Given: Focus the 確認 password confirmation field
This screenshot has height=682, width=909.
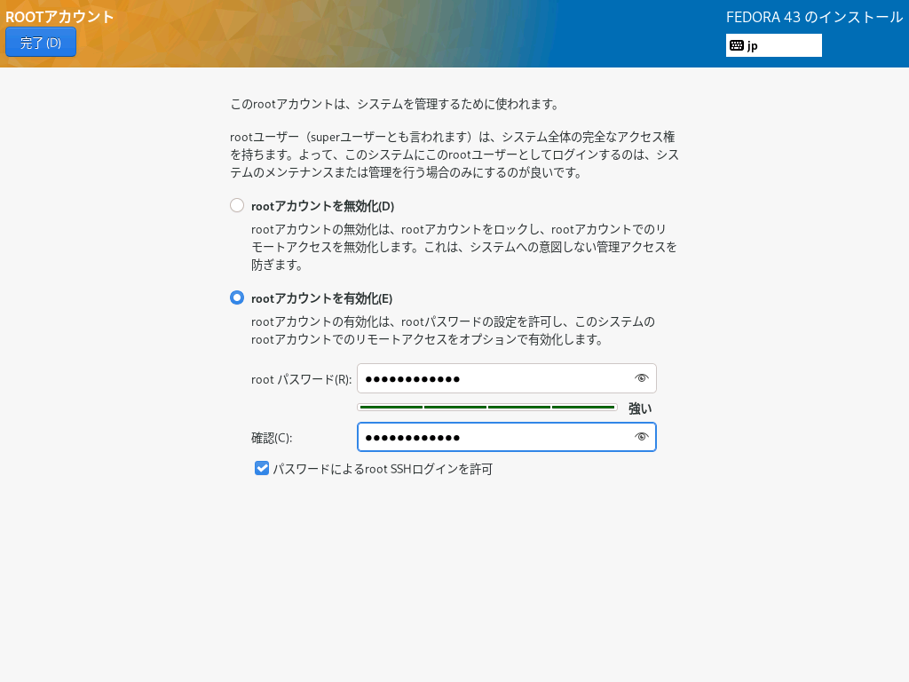Looking at the screenshot, I should click(x=493, y=437).
